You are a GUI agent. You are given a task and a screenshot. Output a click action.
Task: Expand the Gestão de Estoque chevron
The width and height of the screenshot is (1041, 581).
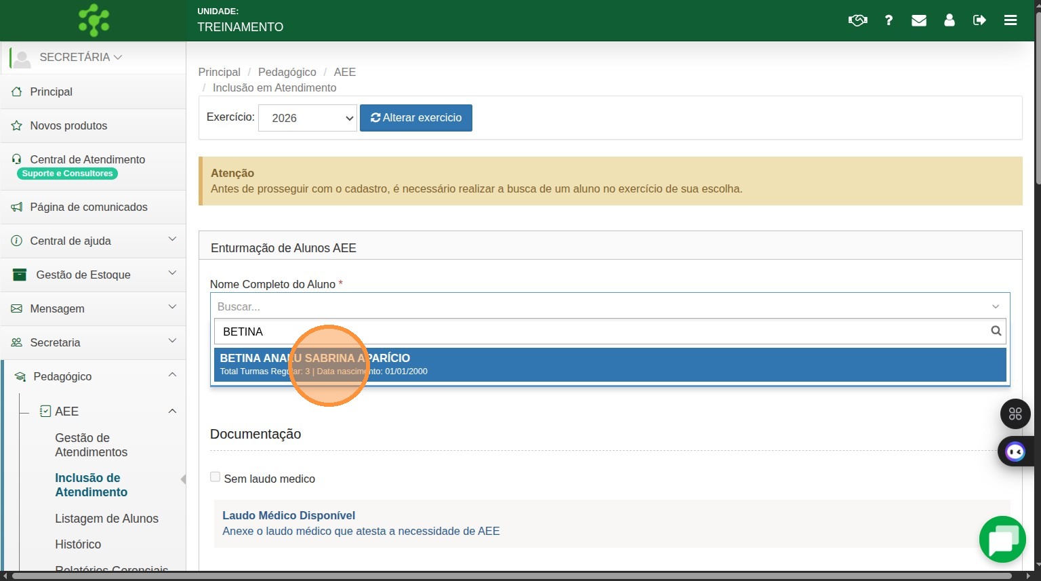(172, 273)
